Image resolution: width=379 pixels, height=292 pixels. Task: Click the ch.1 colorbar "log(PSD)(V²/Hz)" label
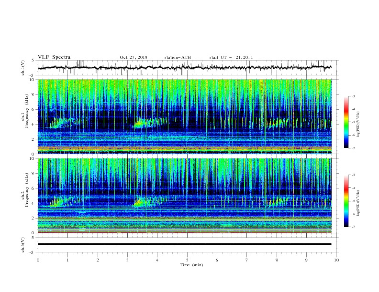[359, 125]
